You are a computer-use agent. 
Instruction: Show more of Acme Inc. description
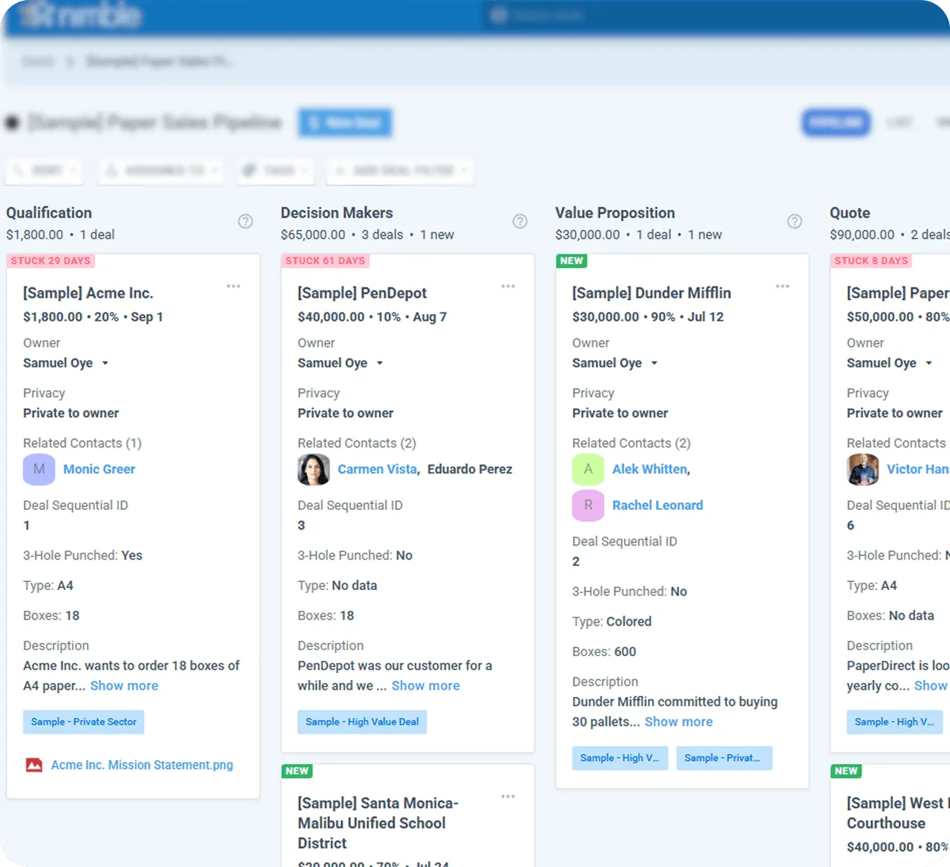(x=124, y=686)
